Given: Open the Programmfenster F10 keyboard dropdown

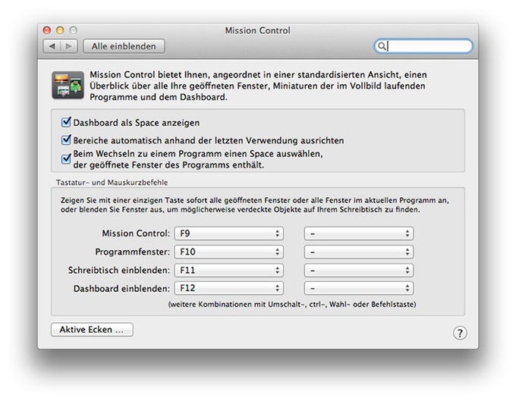Looking at the screenshot, I should (x=228, y=252).
